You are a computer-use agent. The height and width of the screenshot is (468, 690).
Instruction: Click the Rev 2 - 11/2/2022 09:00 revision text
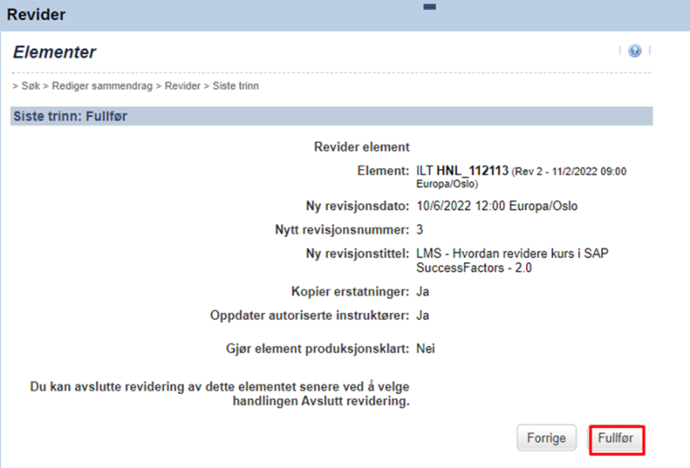(521, 178)
